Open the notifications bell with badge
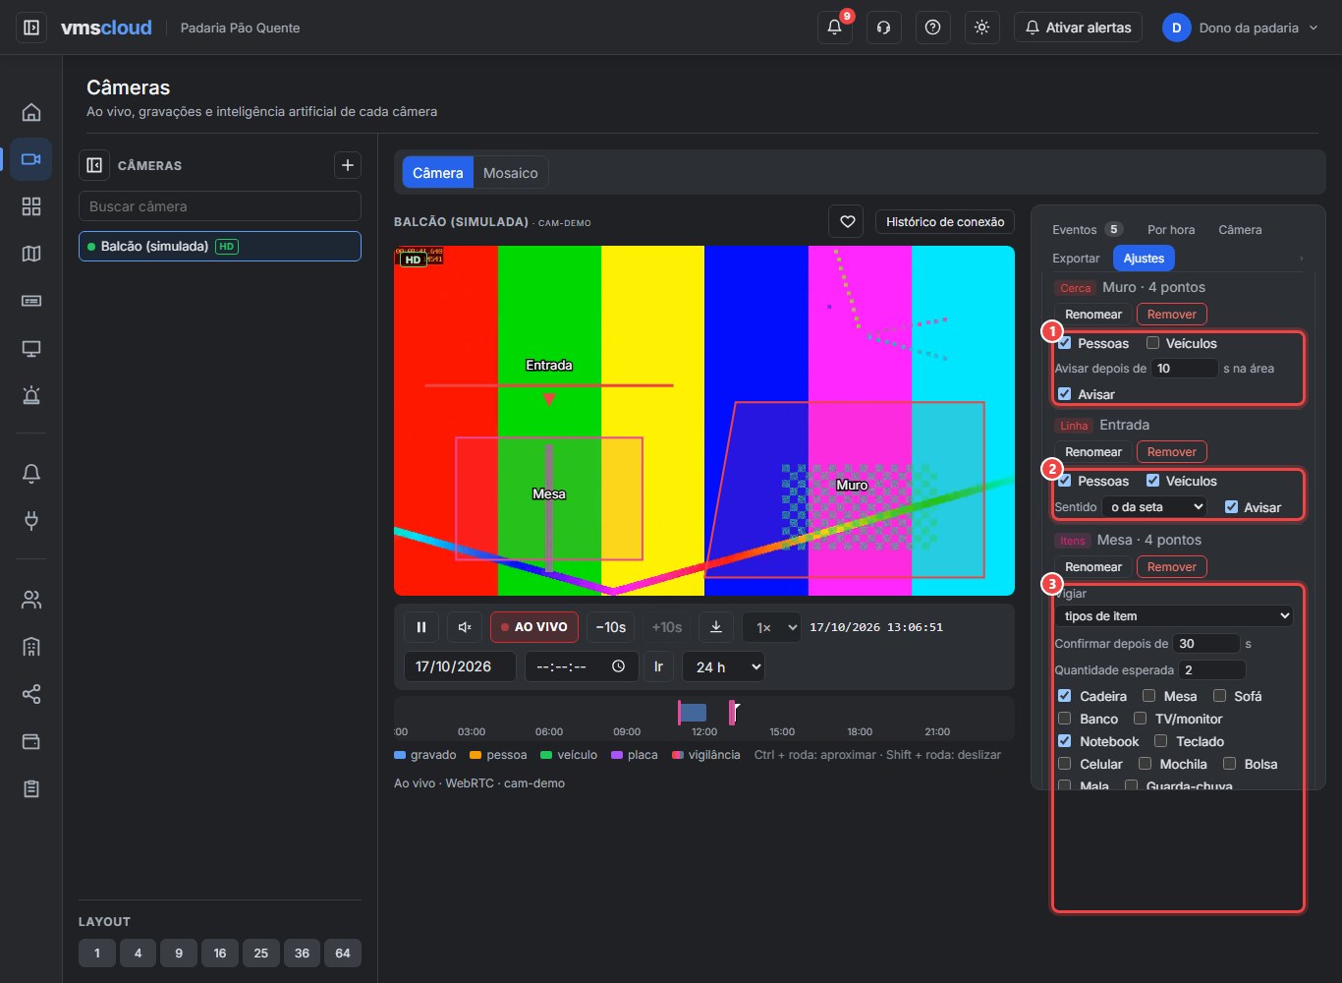This screenshot has width=1342, height=983. click(x=835, y=28)
